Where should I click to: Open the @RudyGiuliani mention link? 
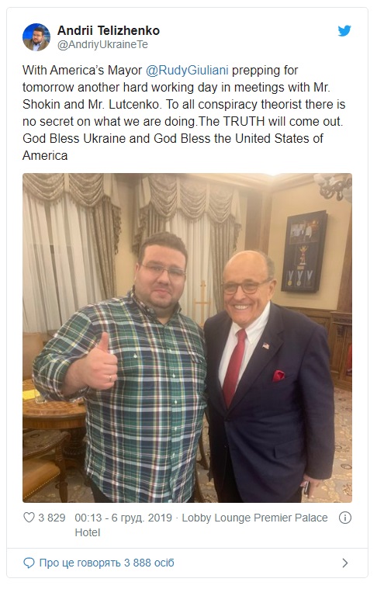pos(187,71)
